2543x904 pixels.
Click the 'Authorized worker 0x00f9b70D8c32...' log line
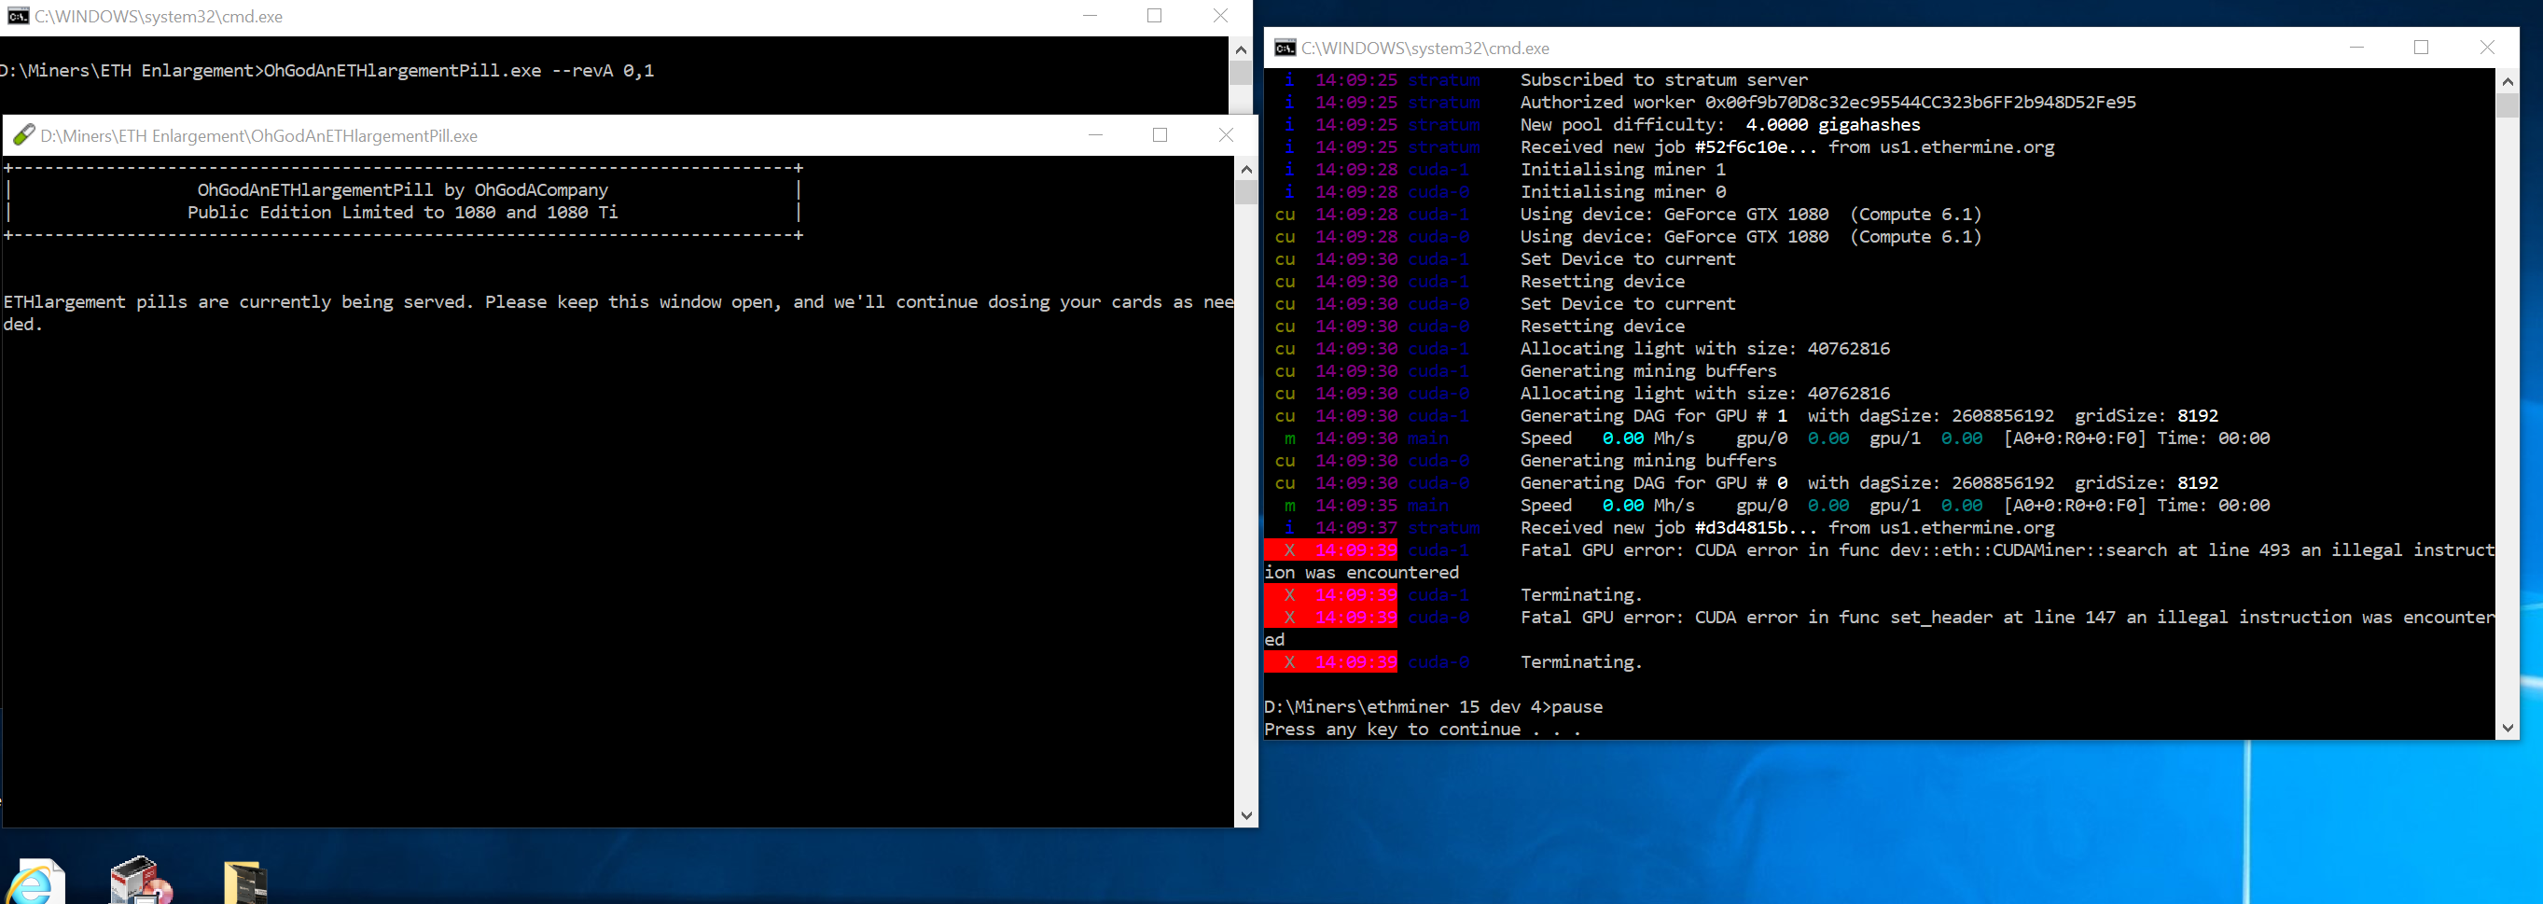[x=1828, y=103]
